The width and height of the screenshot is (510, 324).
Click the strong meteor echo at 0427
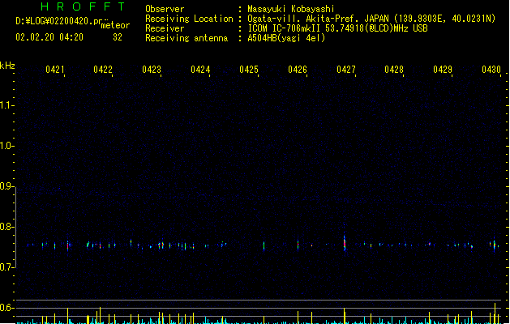tap(345, 243)
